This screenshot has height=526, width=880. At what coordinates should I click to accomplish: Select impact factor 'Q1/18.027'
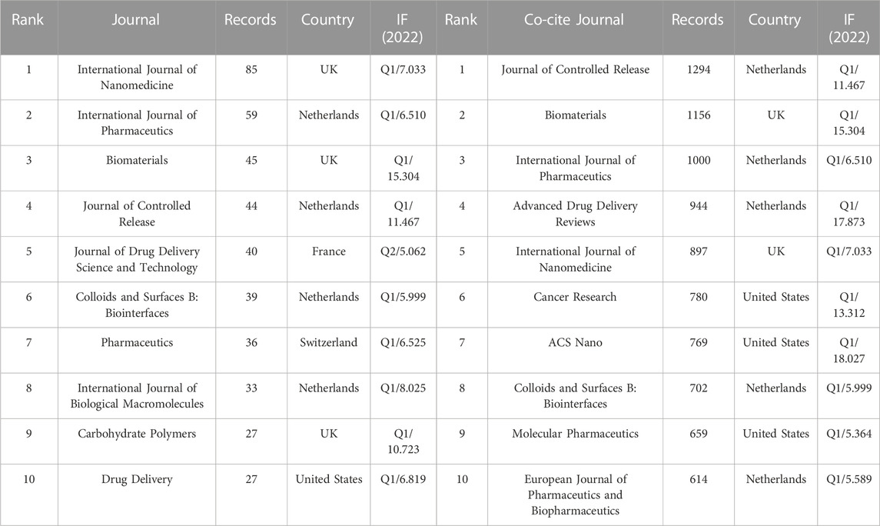(x=848, y=351)
